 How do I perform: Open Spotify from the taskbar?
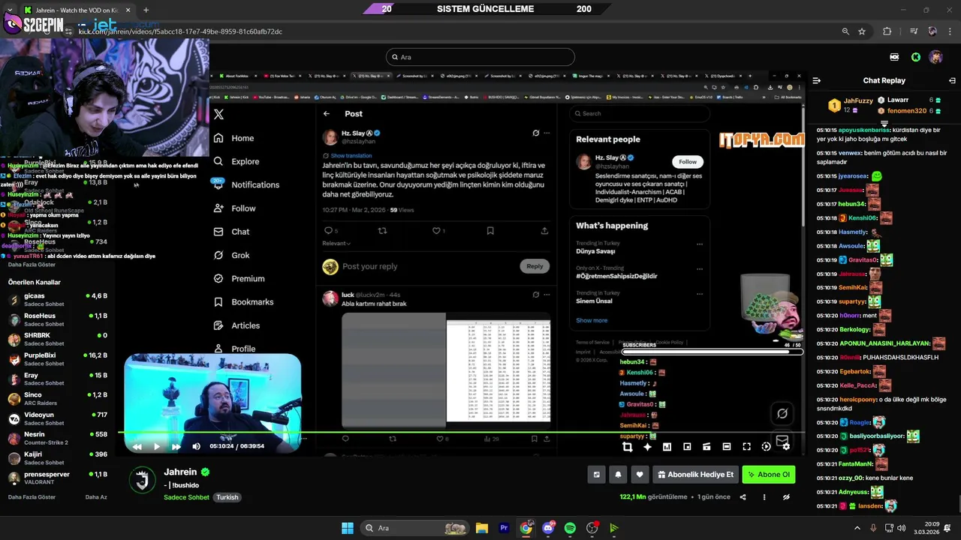[x=570, y=528]
